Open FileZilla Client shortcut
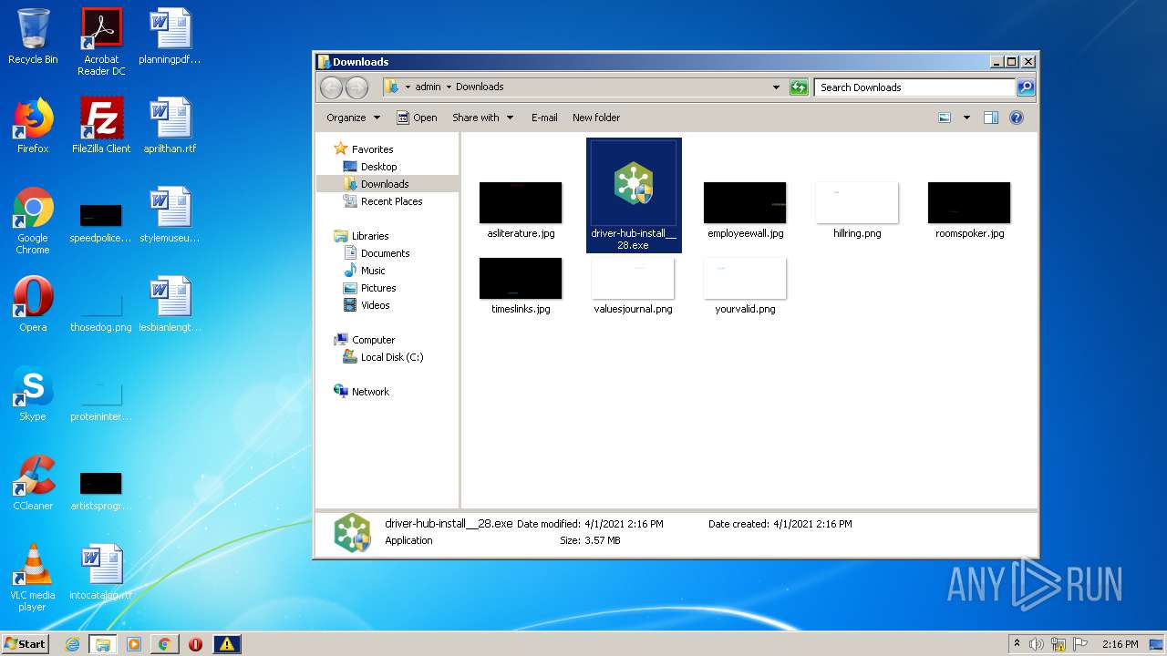The image size is (1167, 656). point(101,126)
